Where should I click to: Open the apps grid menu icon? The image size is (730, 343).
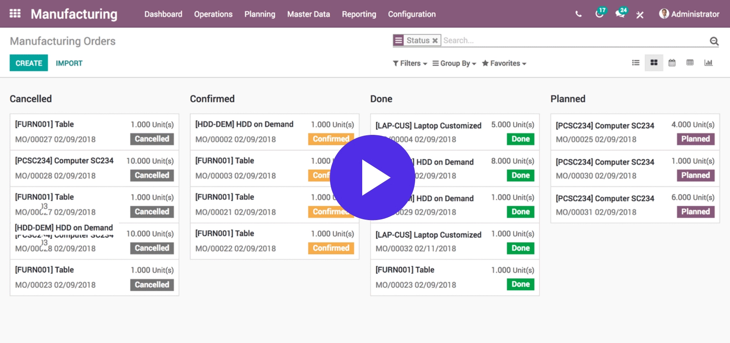(x=15, y=14)
